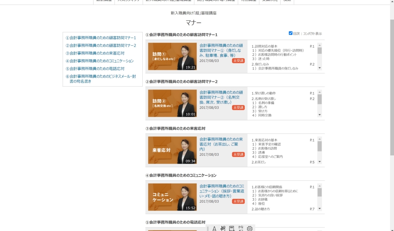Click the マナー page title
This screenshot has width=394, height=231.
pos(194,23)
